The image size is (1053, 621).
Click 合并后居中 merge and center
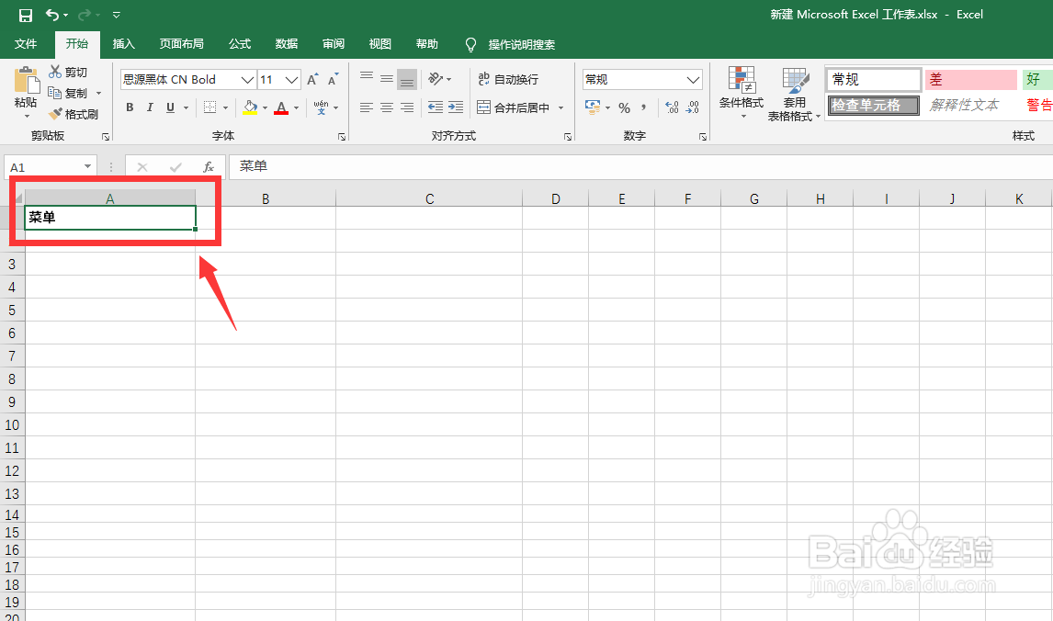point(513,107)
